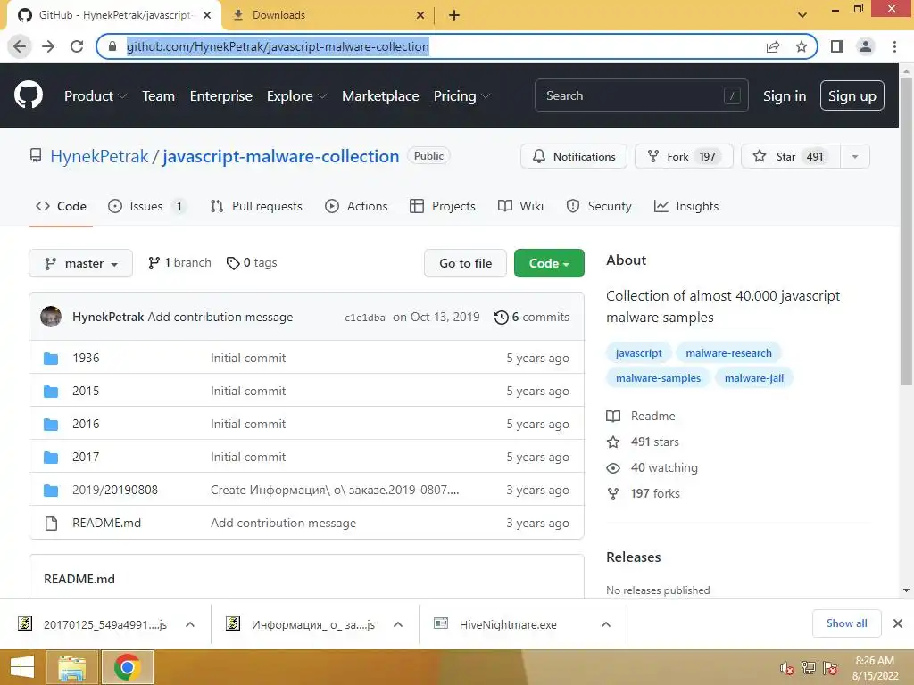Open the tab search chevron in title bar
Screen dimensions: 914x685
pos(802,15)
